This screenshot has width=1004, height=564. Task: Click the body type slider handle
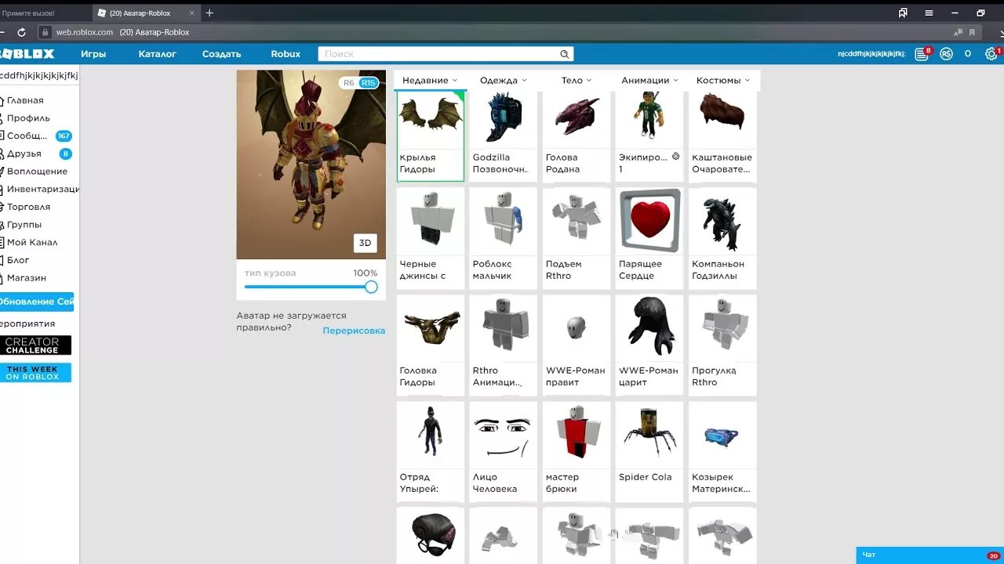tap(371, 287)
